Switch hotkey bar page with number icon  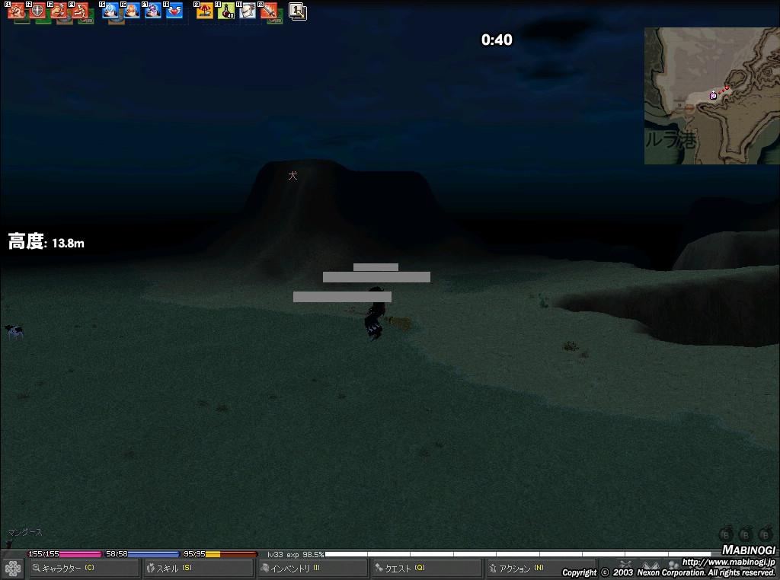coord(298,11)
